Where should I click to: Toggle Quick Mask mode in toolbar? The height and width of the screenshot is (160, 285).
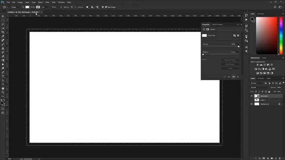(x=3, y=109)
